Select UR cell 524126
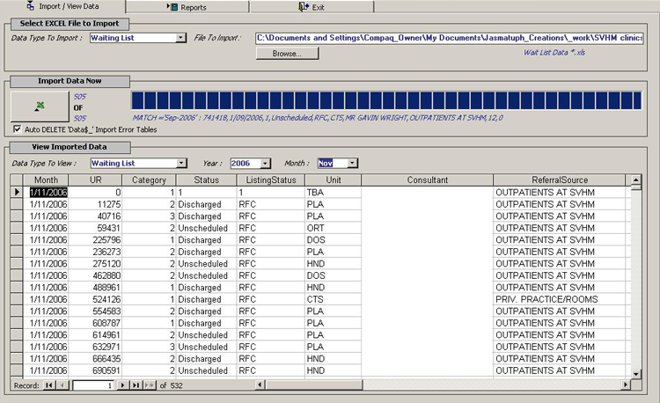The width and height of the screenshot is (660, 403). (x=95, y=299)
